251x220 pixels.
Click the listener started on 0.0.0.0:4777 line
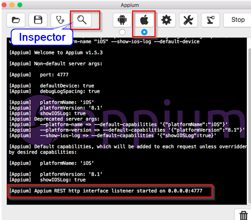click(106, 191)
